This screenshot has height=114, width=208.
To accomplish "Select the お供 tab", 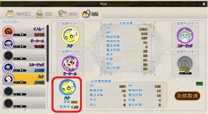I will [x=90, y=14].
